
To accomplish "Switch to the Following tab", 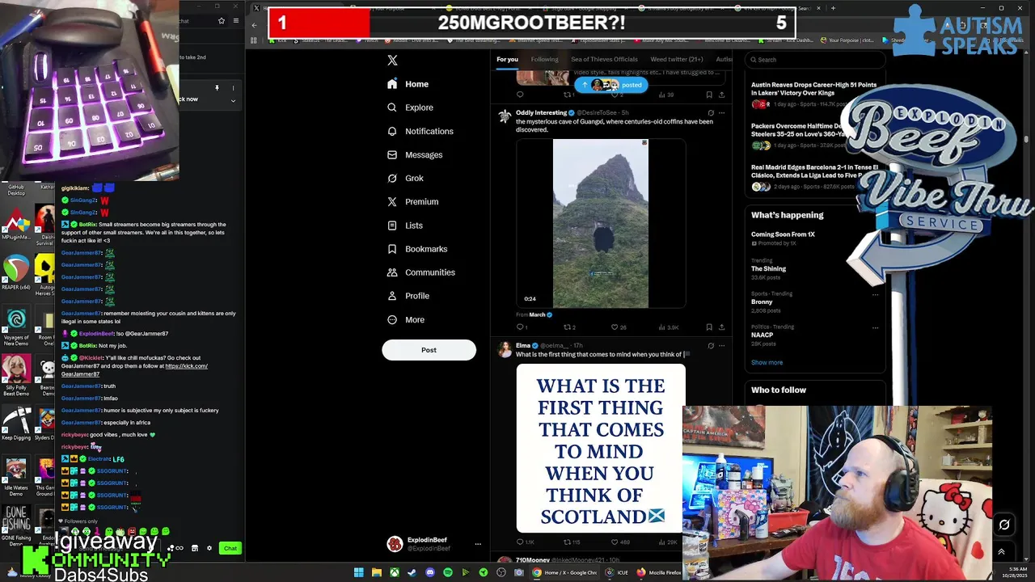I will 544,59.
